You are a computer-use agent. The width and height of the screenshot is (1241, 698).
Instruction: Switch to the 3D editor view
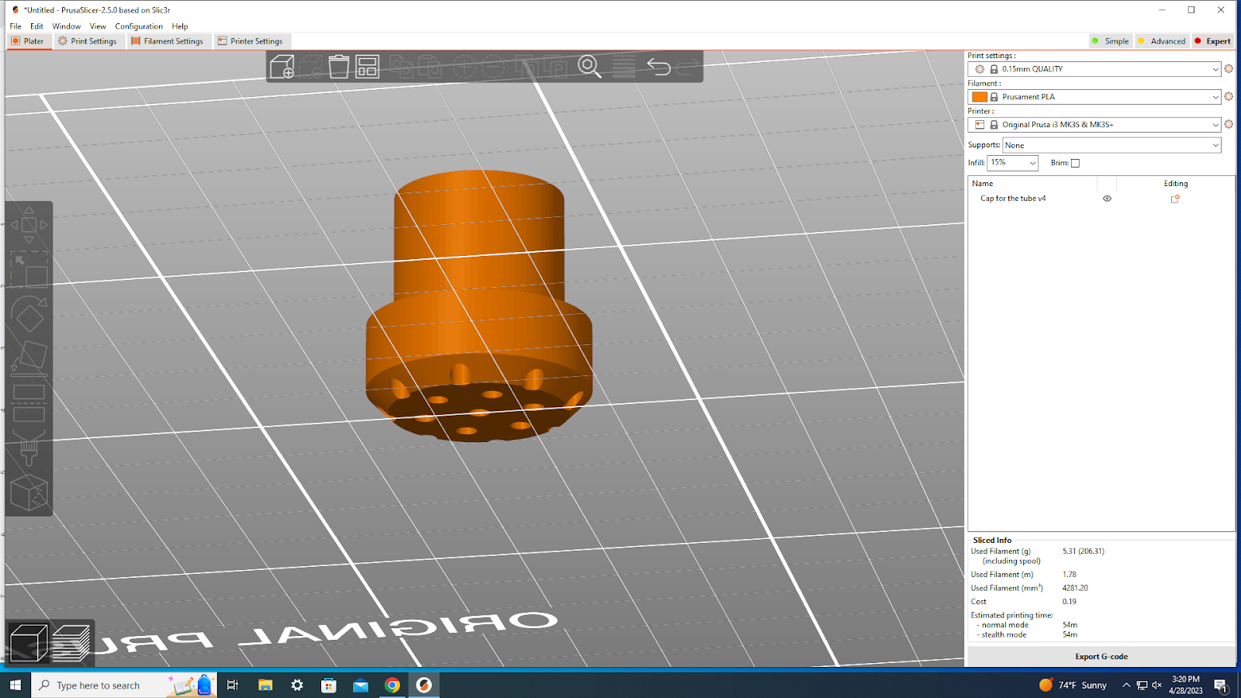[x=29, y=643]
